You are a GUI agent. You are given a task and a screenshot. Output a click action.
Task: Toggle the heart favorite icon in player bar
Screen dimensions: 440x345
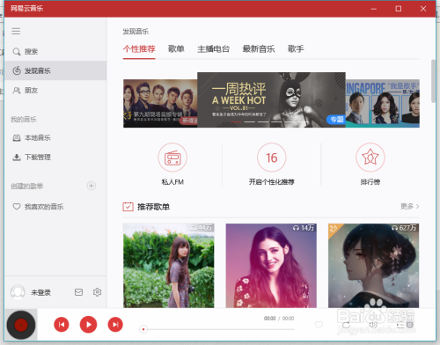[319, 325]
